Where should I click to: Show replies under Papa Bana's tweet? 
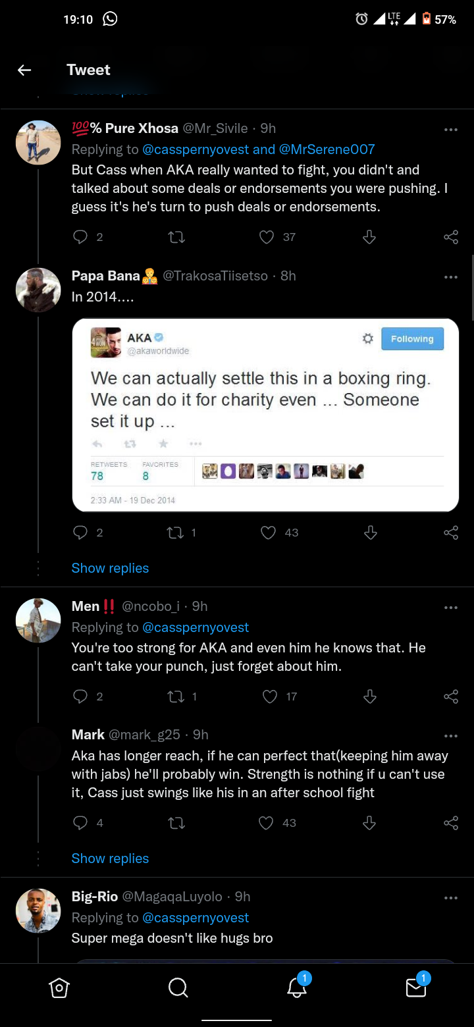click(110, 568)
